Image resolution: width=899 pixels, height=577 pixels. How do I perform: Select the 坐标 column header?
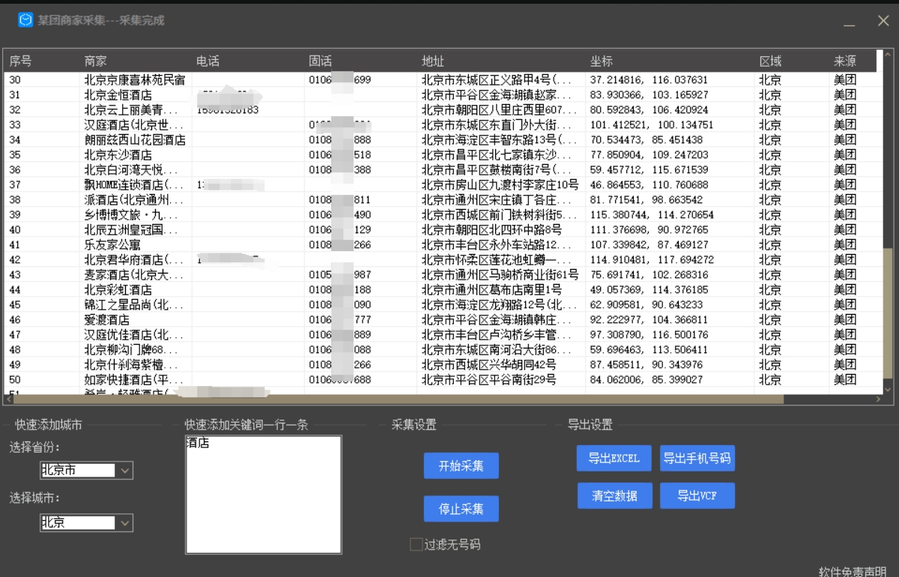pos(602,61)
